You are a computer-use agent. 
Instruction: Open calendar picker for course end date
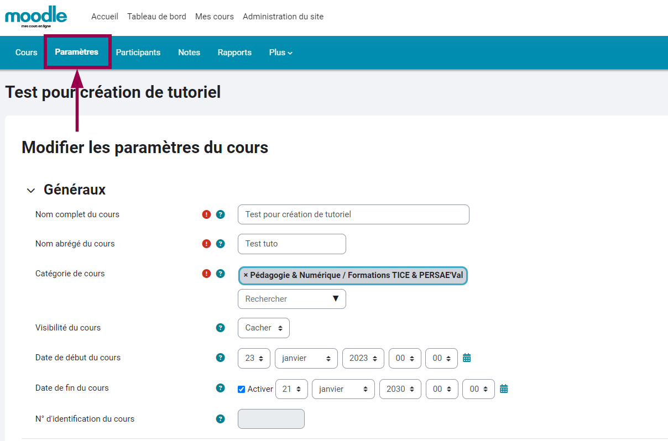coord(504,389)
